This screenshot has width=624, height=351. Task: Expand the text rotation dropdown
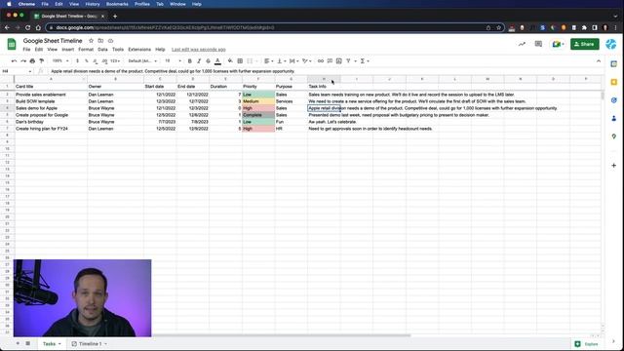point(306,60)
